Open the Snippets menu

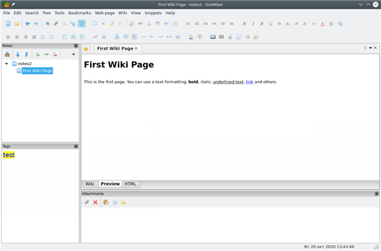(153, 13)
